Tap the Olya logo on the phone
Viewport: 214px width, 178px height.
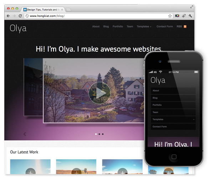(x=158, y=80)
